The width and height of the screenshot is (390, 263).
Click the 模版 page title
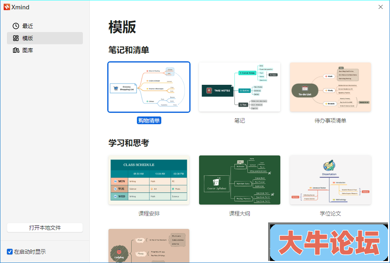(x=122, y=27)
